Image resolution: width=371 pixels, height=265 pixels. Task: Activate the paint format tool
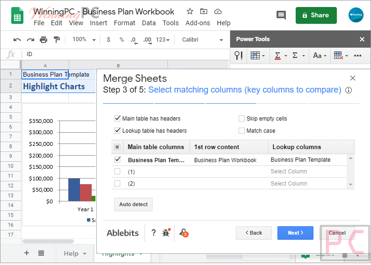click(x=57, y=39)
